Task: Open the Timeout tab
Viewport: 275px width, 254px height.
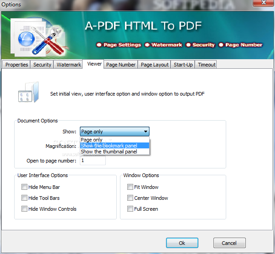Action: coord(207,65)
